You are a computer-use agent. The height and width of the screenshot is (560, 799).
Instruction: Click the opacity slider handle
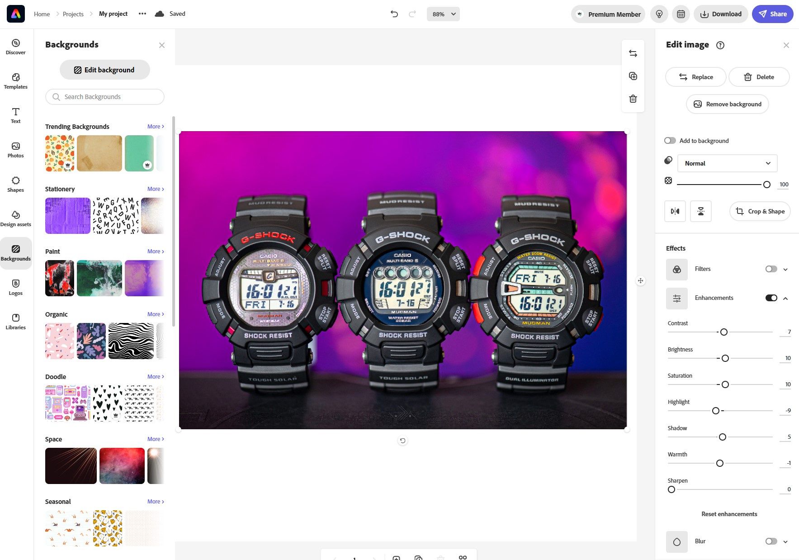point(767,185)
